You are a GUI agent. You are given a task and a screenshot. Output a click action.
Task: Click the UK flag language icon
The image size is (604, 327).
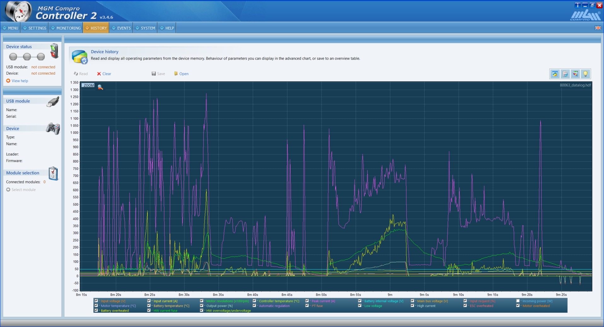pos(598,28)
